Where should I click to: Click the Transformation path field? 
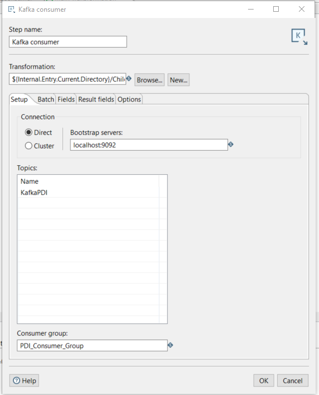(x=68, y=79)
